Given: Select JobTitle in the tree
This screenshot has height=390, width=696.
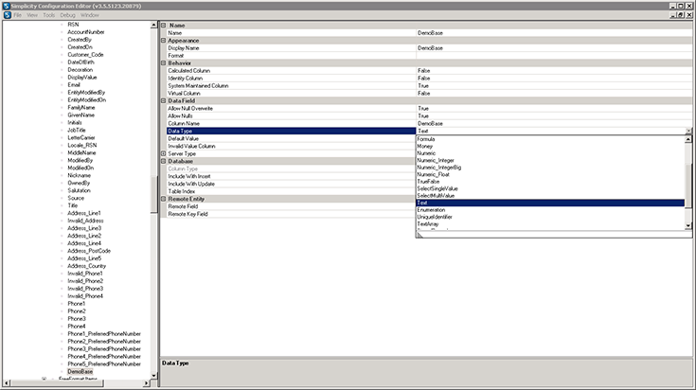Looking at the screenshot, I should (x=77, y=130).
